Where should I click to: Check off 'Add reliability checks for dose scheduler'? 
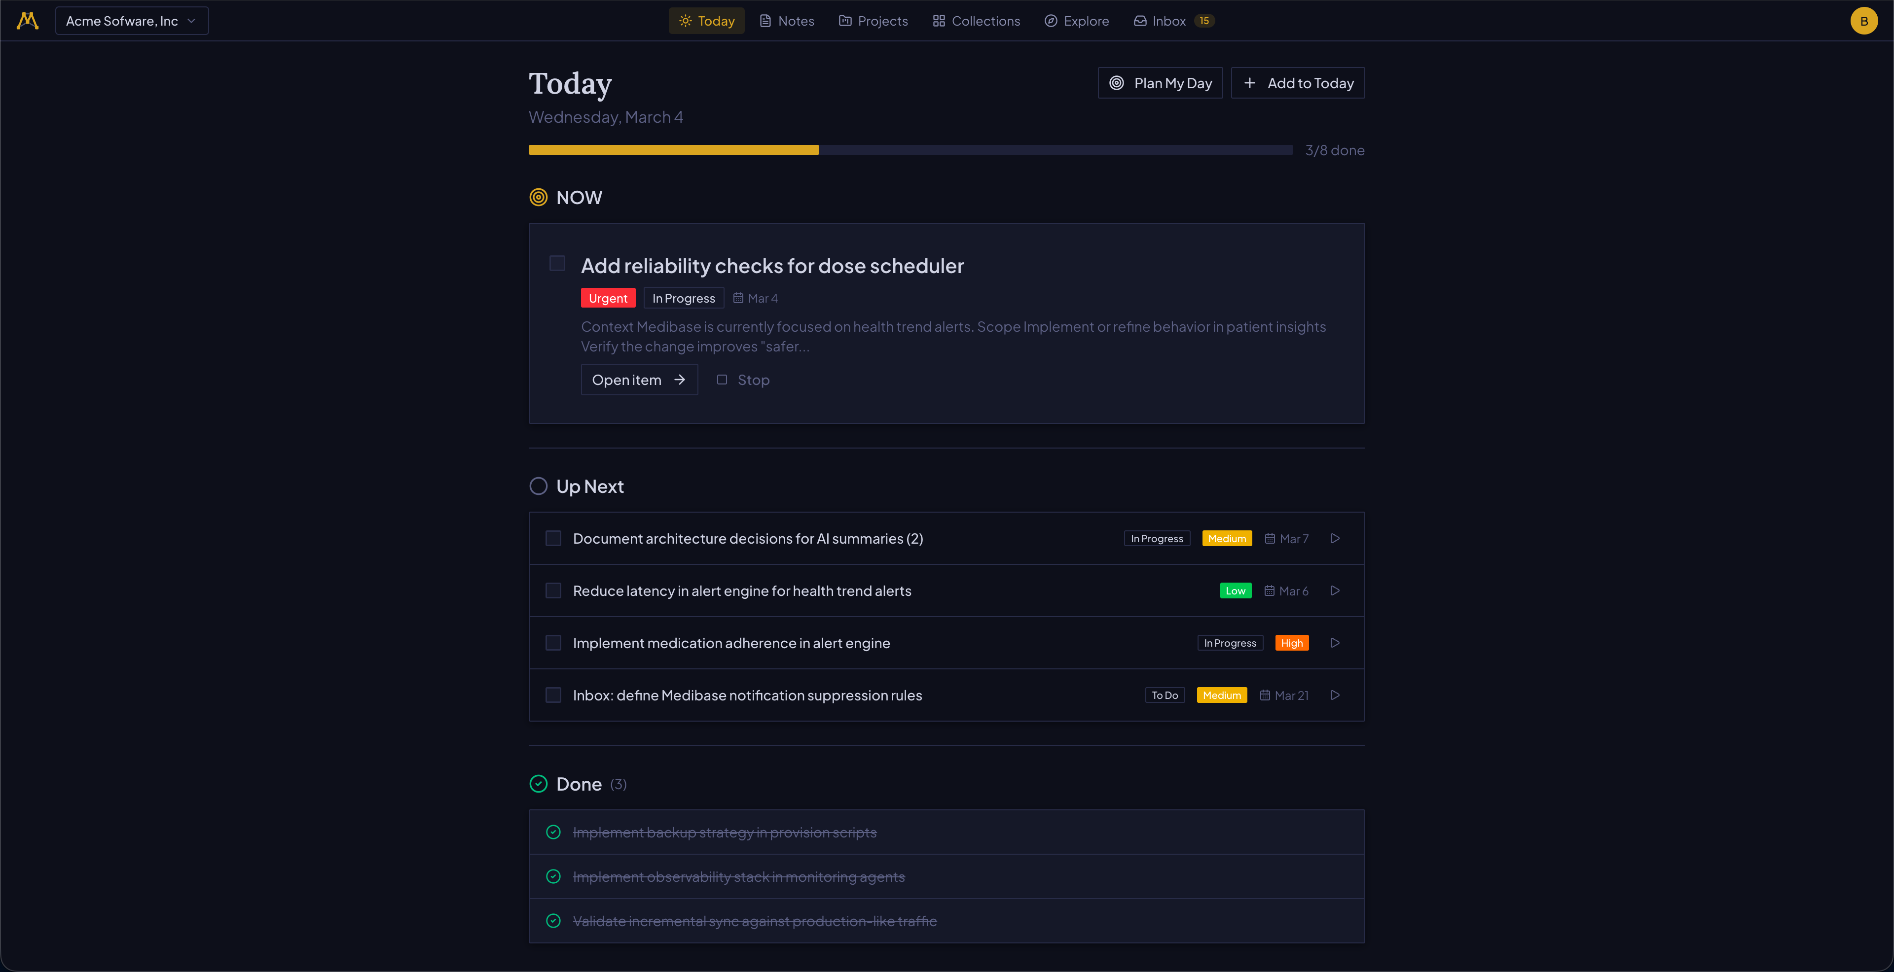click(556, 263)
